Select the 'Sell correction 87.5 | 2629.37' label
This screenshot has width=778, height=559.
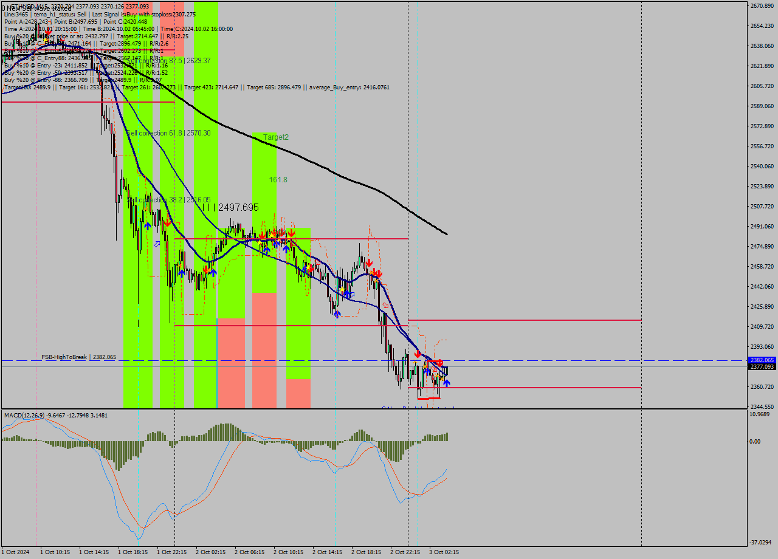pyautogui.click(x=168, y=61)
